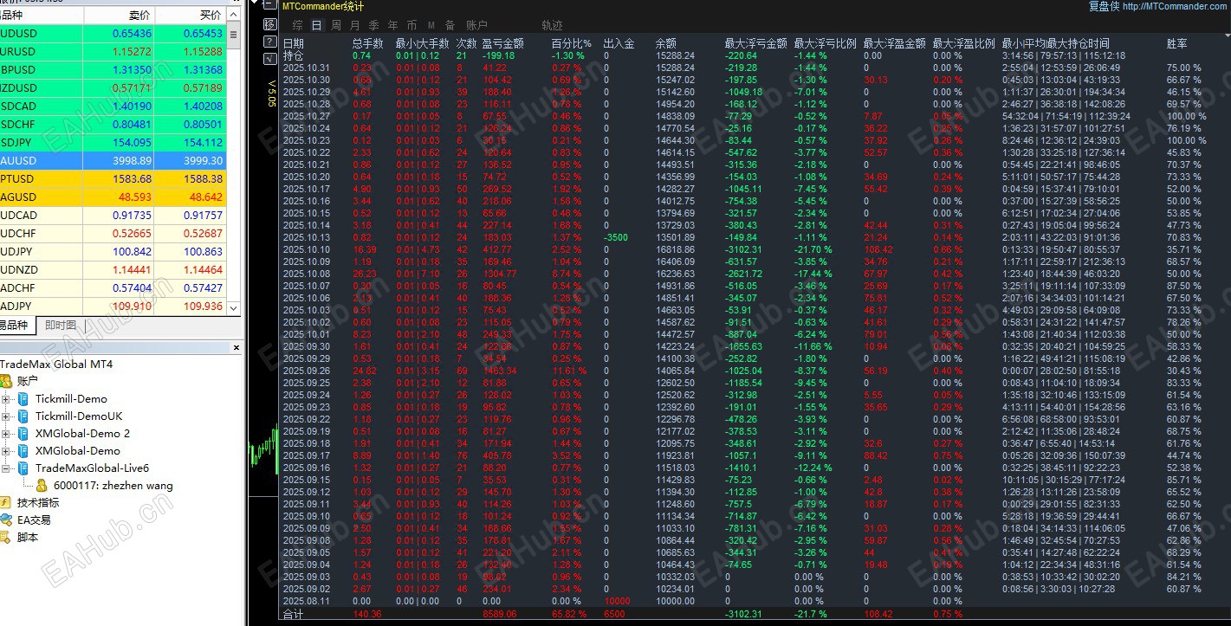
Task: Toggle the √ checkmark icon in sidebar
Action: pos(270,57)
